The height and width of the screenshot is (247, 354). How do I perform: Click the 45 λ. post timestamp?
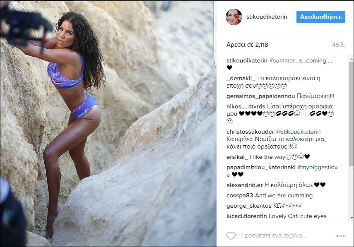coord(338,45)
